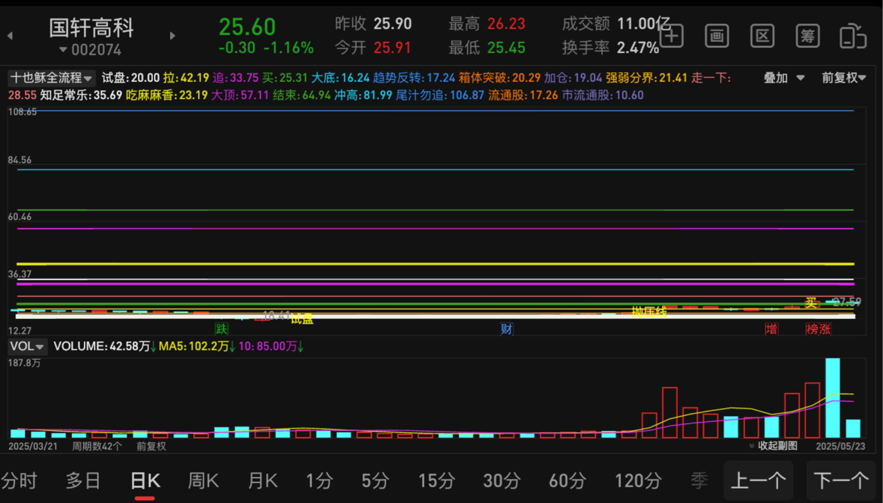883x503 pixels.
Task: Switch to 分时 intraday tab
Action: click(19, 481)
